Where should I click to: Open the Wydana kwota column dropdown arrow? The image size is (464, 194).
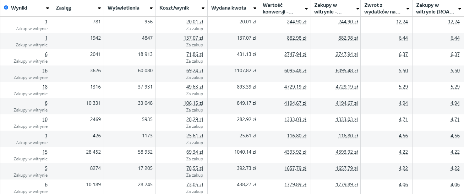tap(255, 8)
